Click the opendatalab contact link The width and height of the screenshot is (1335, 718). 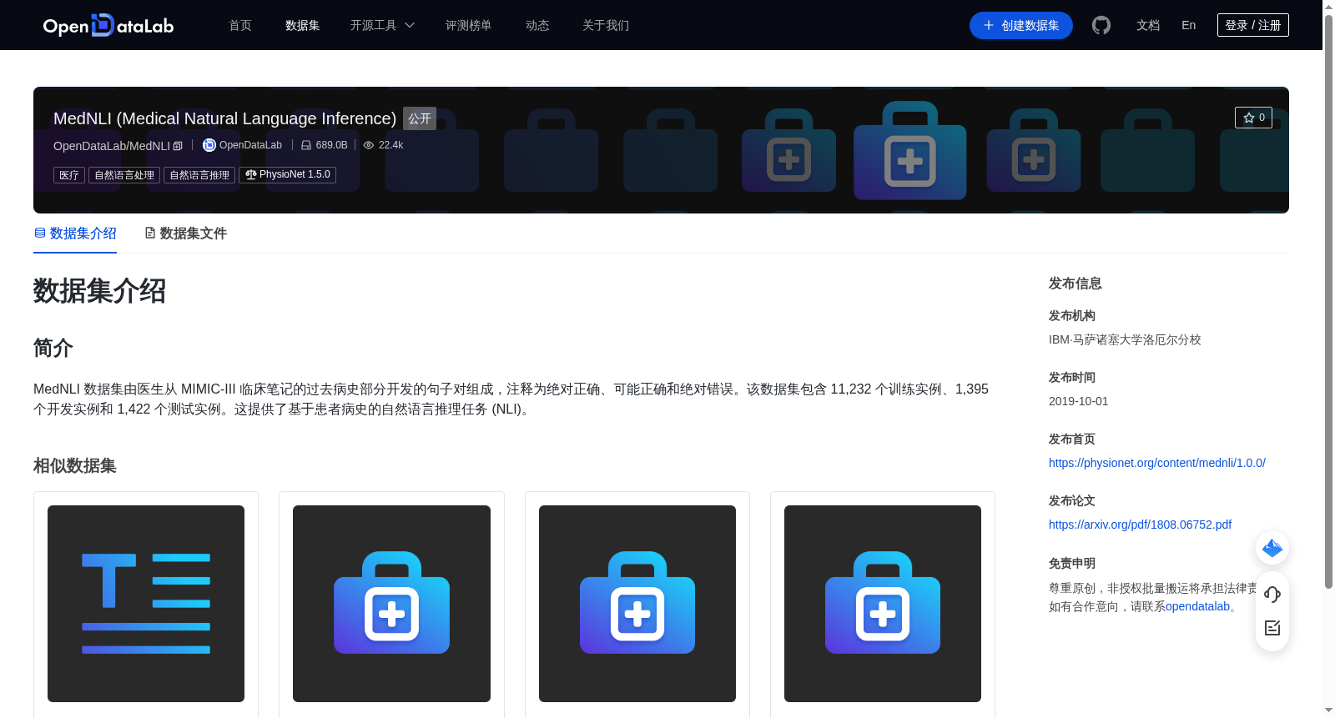(1198, 606)
